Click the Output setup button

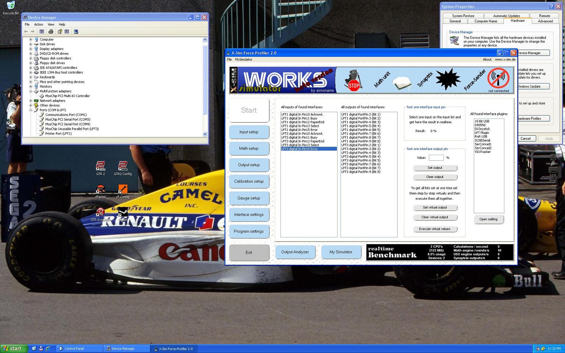[249, 165]
